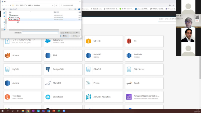
Task: Expand the recent locations chevron in dialog
Action: (x=8, y=5)
